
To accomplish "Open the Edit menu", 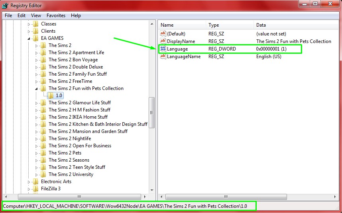I will [x=22, y=16].
